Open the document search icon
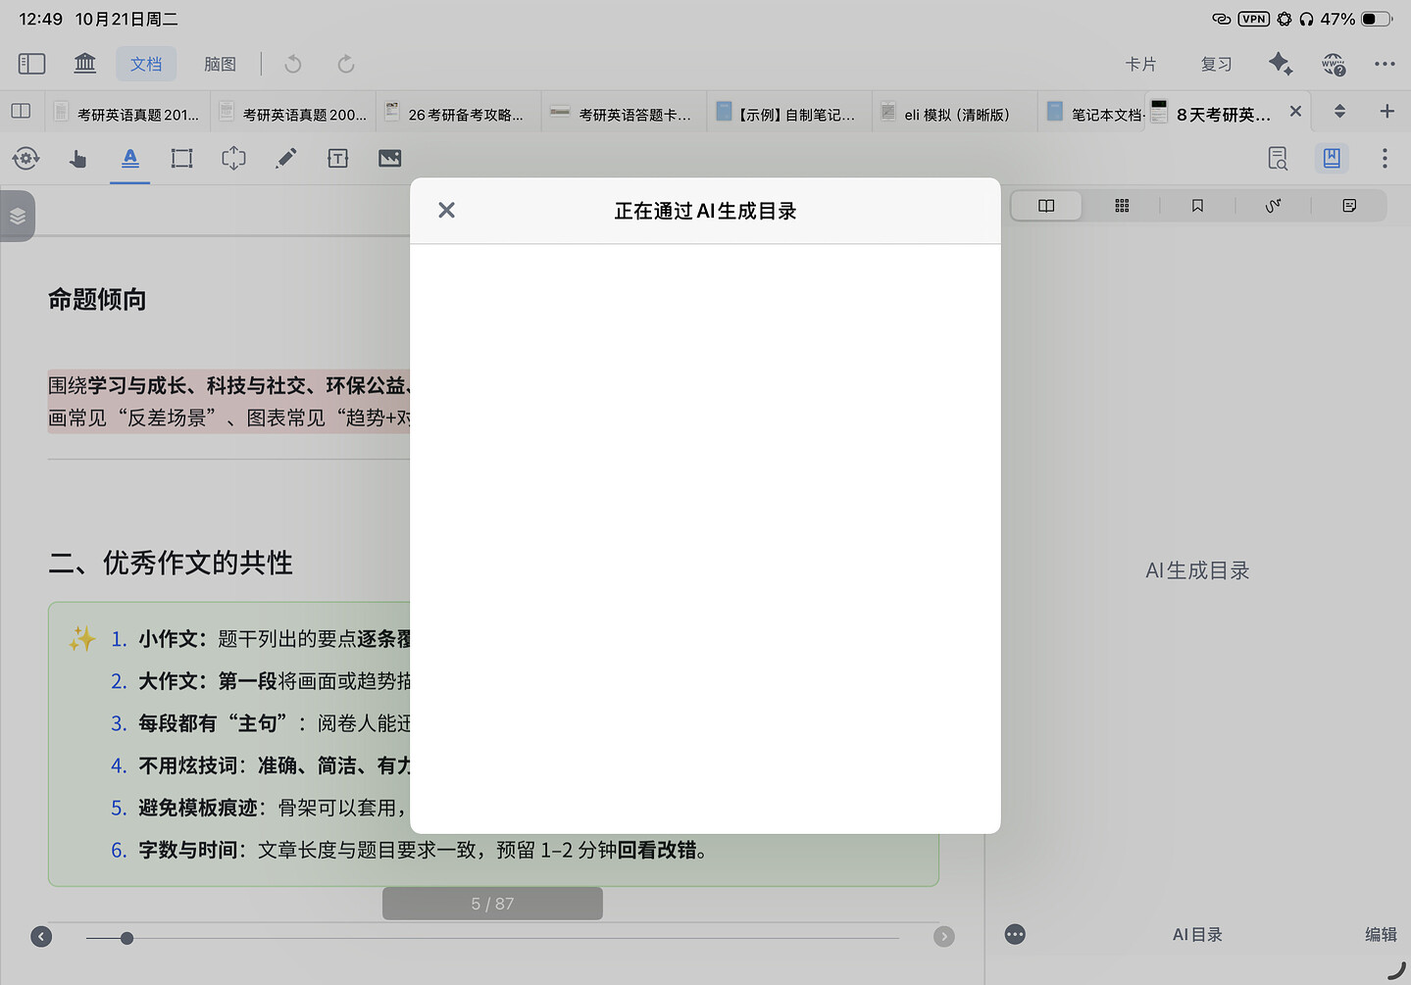1411x985 pixels. (x=1277, y=159)
